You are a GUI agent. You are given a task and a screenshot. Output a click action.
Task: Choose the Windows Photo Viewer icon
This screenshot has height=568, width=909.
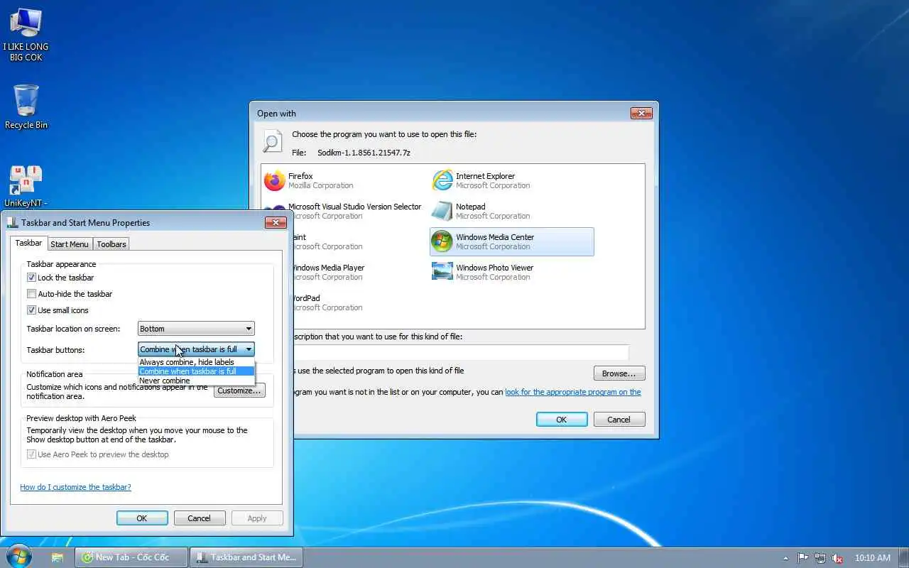[x=442, y=272]
